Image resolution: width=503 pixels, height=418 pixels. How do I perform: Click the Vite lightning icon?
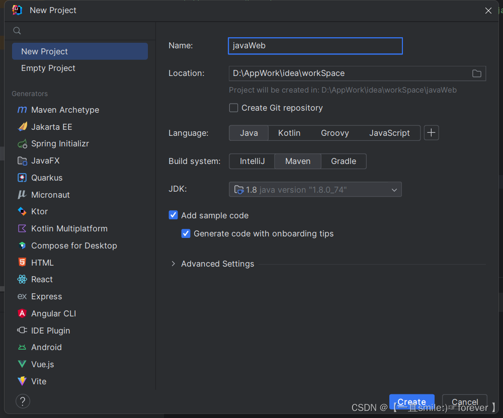(x=22, y=381)
